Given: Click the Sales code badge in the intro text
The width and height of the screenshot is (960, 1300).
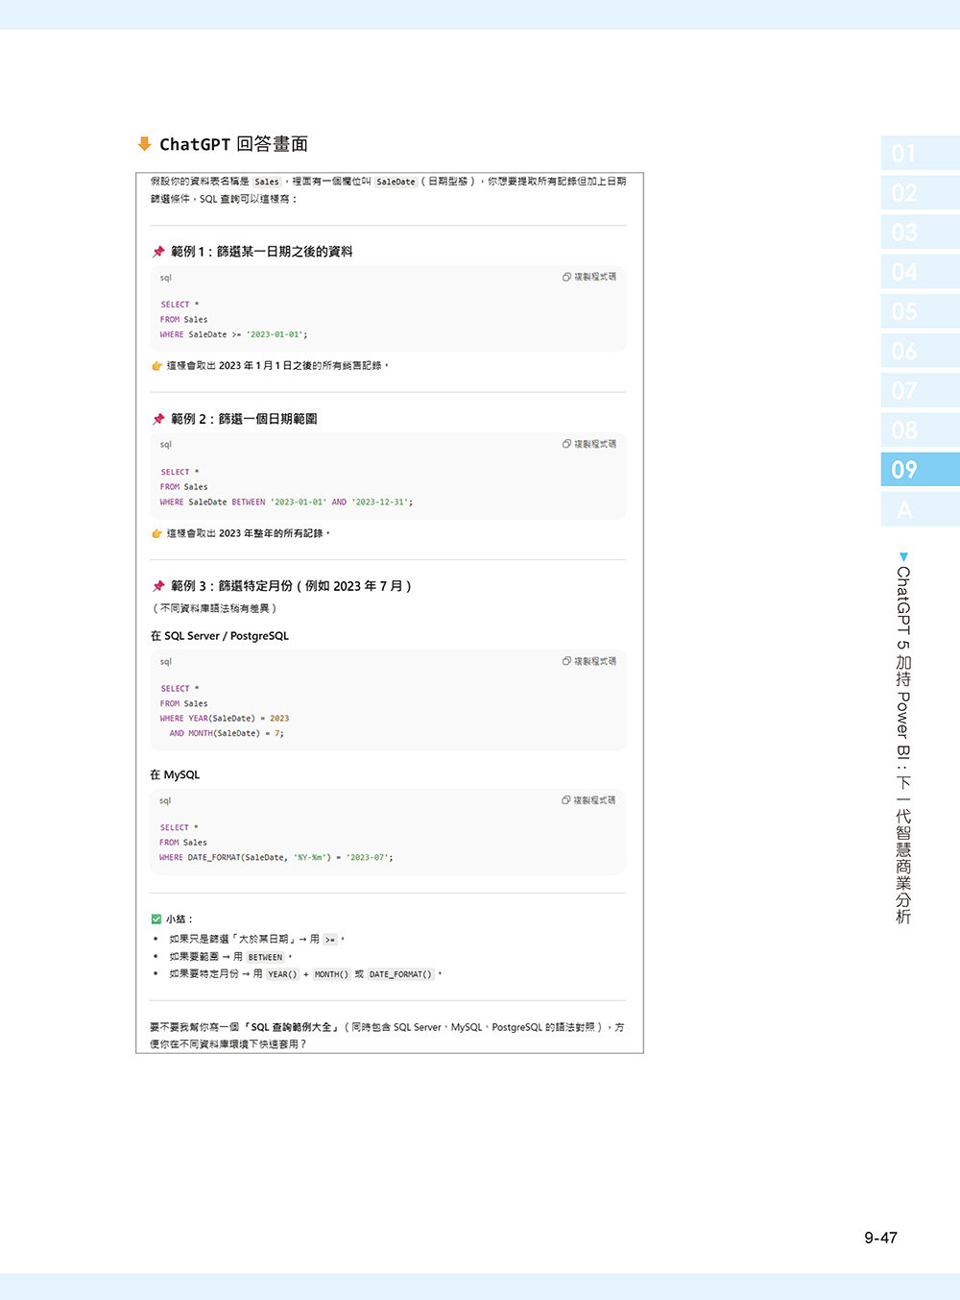Looking at the screenshot, I should point(267,182).
